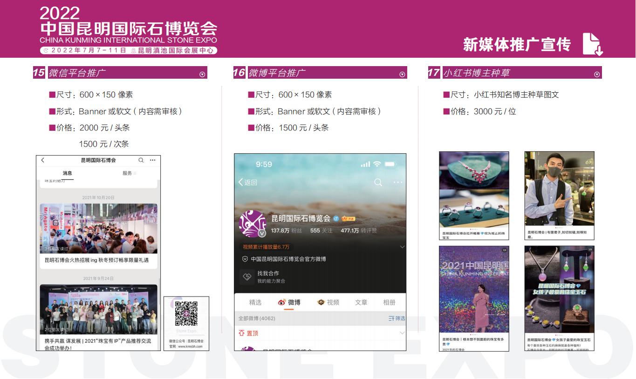The image size is (636, 379).
Task: Open the 女孩子最爱的珠宝玉石 Xiaohongshu post
Action: click(559, 298)
